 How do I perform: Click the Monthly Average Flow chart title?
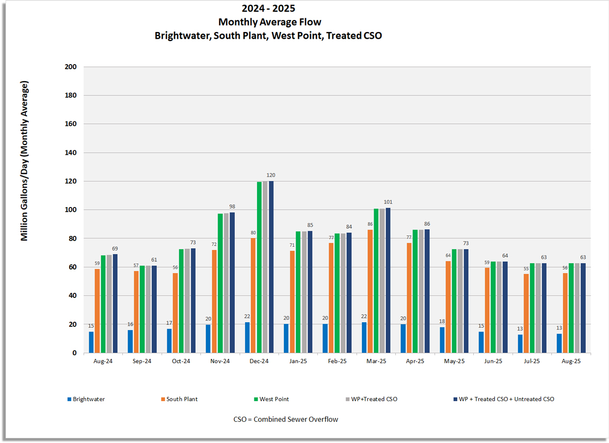(269, 22)
